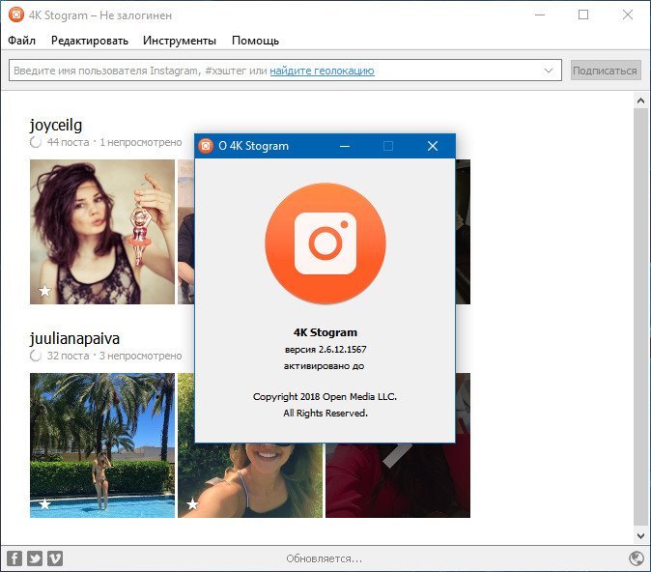Click the star on juulianapaiva smiling selfie photo

[192, 504]
